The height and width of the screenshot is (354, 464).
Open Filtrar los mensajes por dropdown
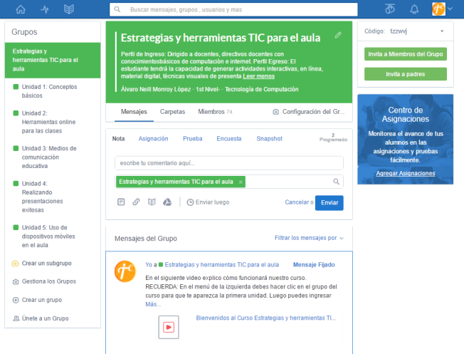tap(309, 238)
